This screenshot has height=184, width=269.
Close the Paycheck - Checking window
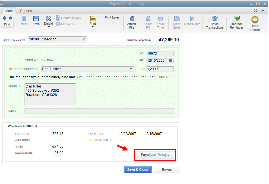265,4
